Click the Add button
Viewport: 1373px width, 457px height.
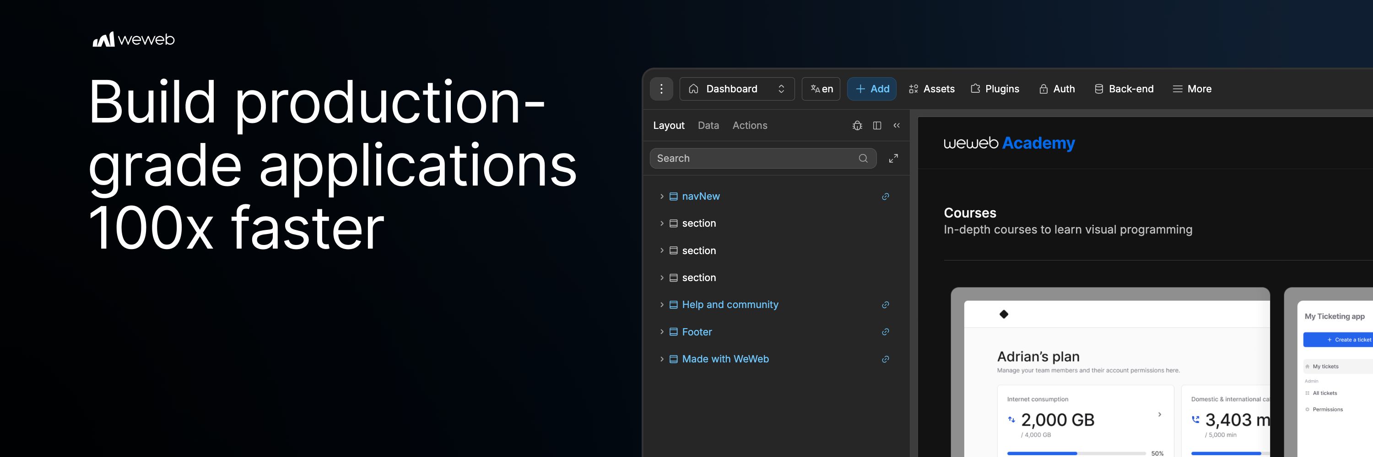pyautogui.click(x=871, y=89)
